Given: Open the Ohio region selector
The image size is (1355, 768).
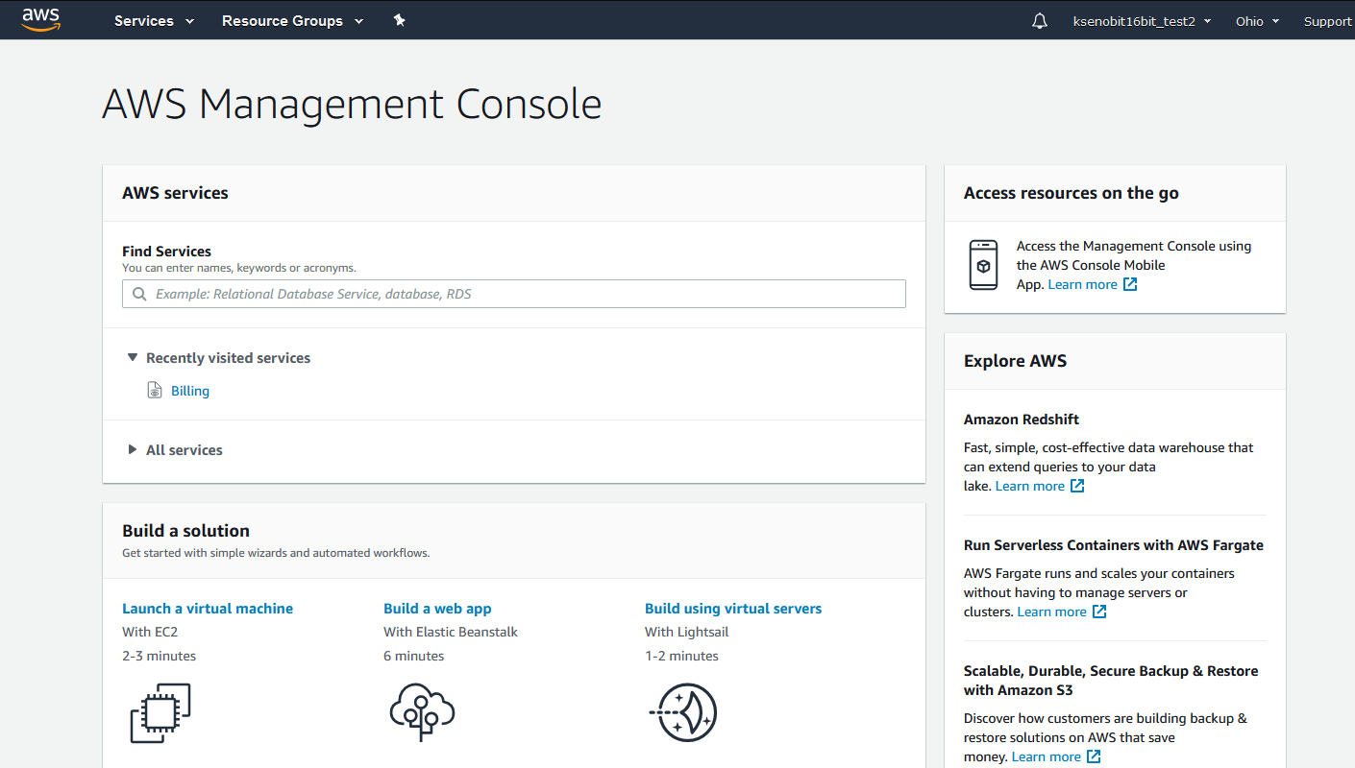Looking at the screenshot, I should tap(1257, 21).
